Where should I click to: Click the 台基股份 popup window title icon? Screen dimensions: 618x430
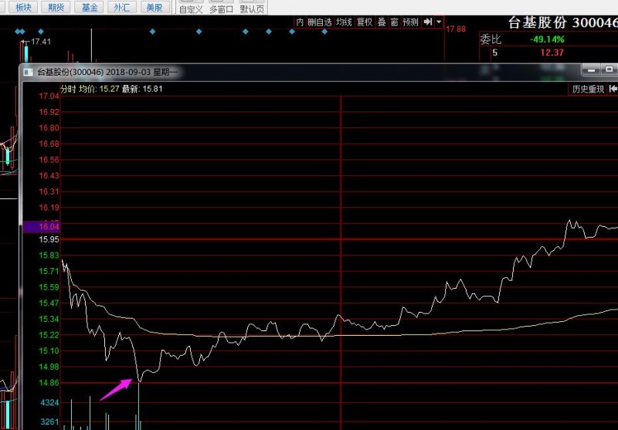click(x=29, y=72)
